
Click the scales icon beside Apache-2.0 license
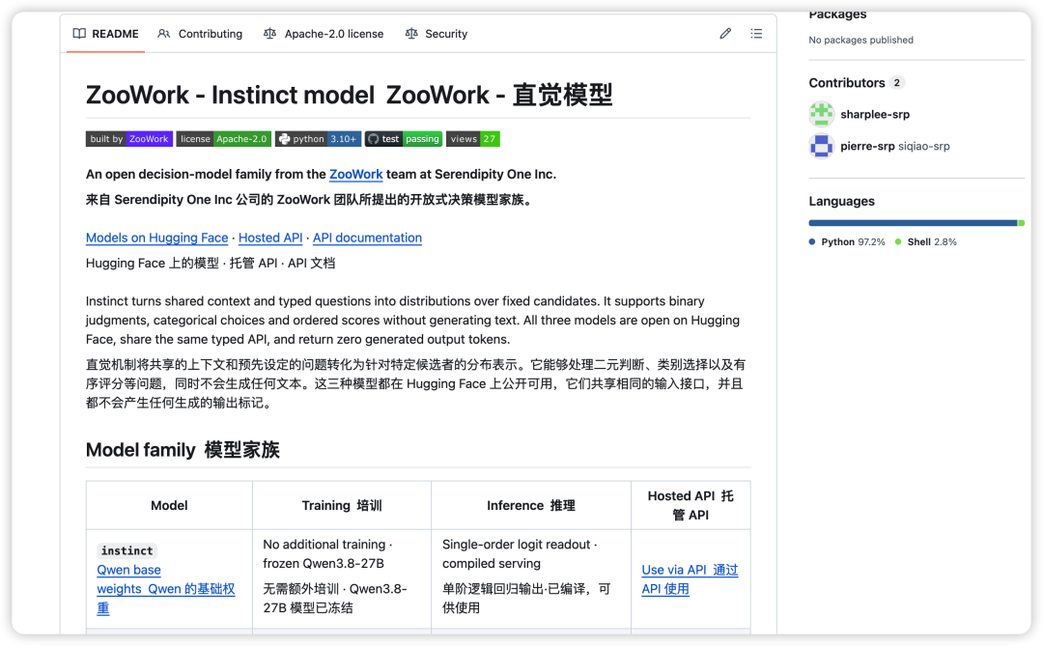[269, 33]
